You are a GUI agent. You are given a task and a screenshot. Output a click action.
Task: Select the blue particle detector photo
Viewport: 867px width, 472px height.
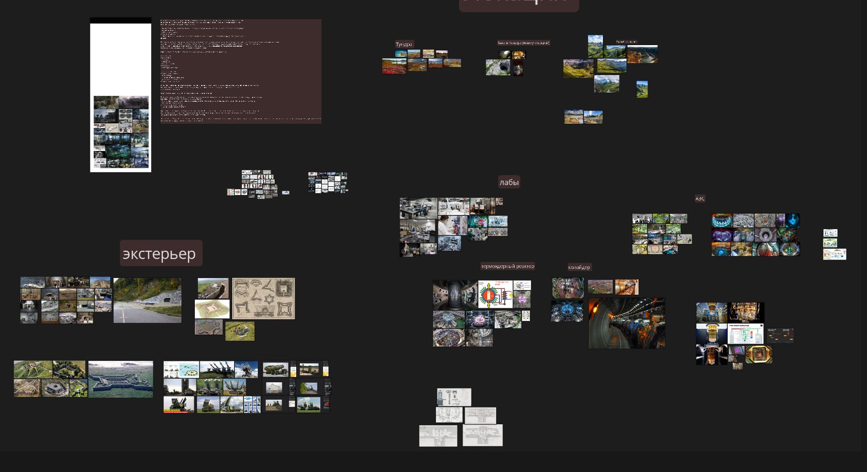tap(567, 311)
